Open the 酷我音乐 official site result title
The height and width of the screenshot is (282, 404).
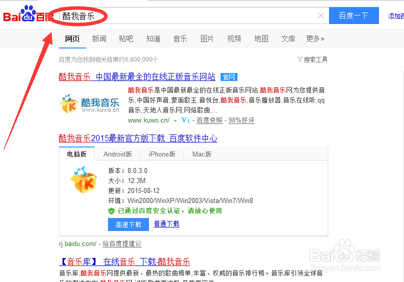click(x=137, y=76)
